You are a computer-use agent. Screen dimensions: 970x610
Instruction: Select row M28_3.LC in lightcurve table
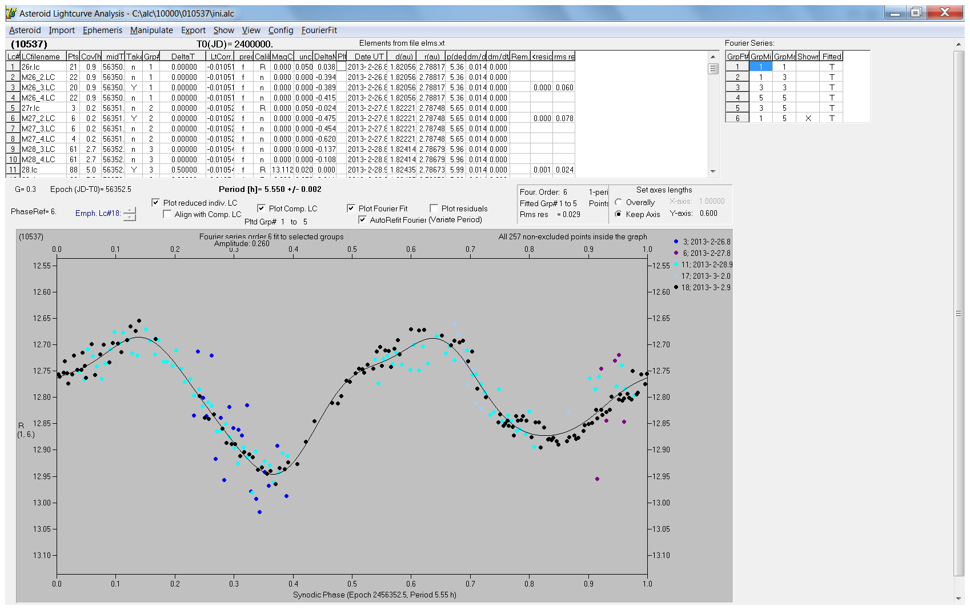point(290,149)
